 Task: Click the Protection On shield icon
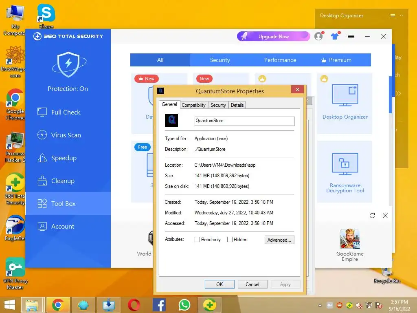68,64
